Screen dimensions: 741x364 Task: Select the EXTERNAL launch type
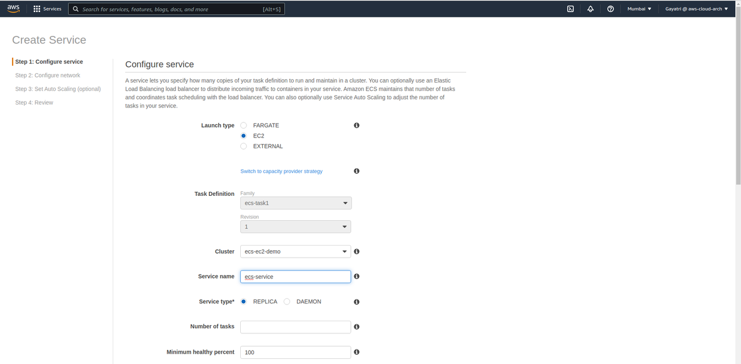point(244,146)
